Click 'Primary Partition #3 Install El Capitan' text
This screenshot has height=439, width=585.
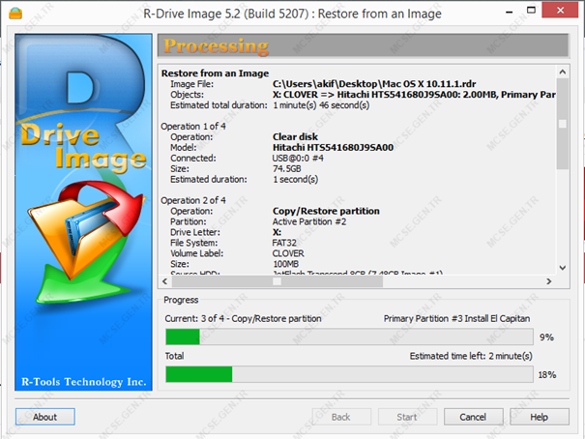coord(456,318)
